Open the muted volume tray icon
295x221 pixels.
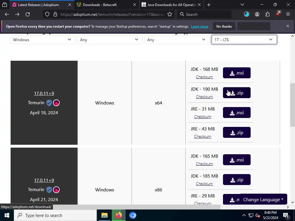(x=258, y=215)
